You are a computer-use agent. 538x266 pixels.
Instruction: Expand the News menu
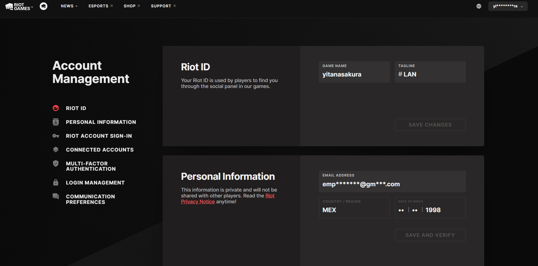pos(69,6)
